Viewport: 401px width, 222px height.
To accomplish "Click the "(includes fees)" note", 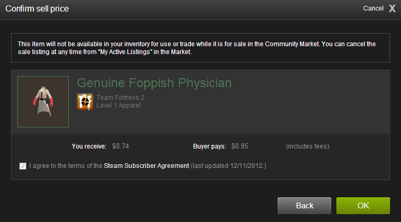I will (x=308, y=146).
